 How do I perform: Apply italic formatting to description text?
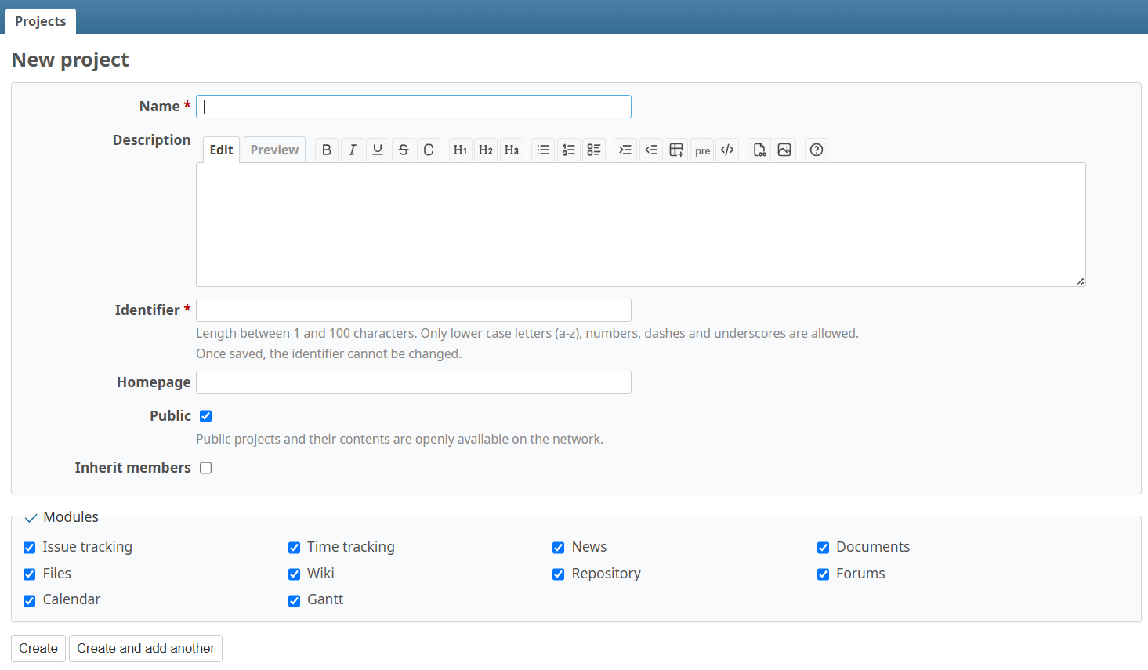[353, 150]
